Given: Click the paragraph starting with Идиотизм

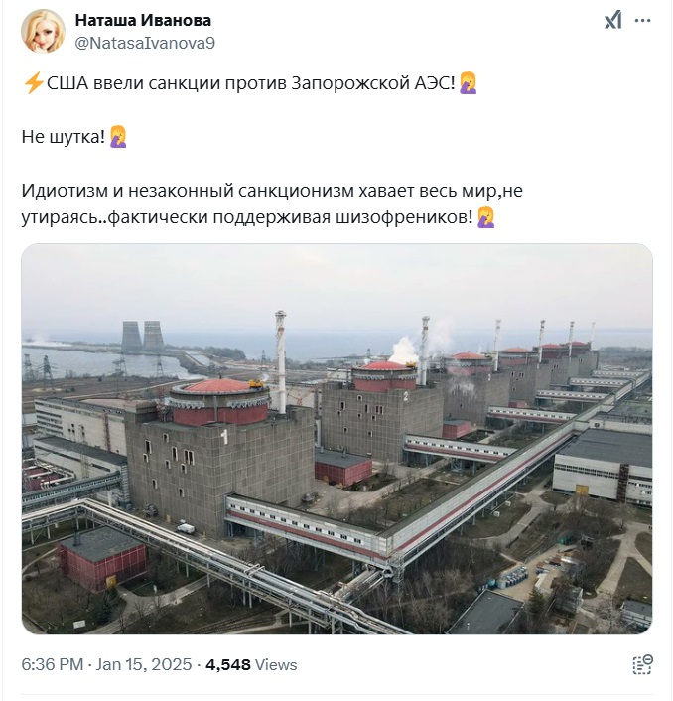Looking at the screenshot, I should click(x=272, y=204).
